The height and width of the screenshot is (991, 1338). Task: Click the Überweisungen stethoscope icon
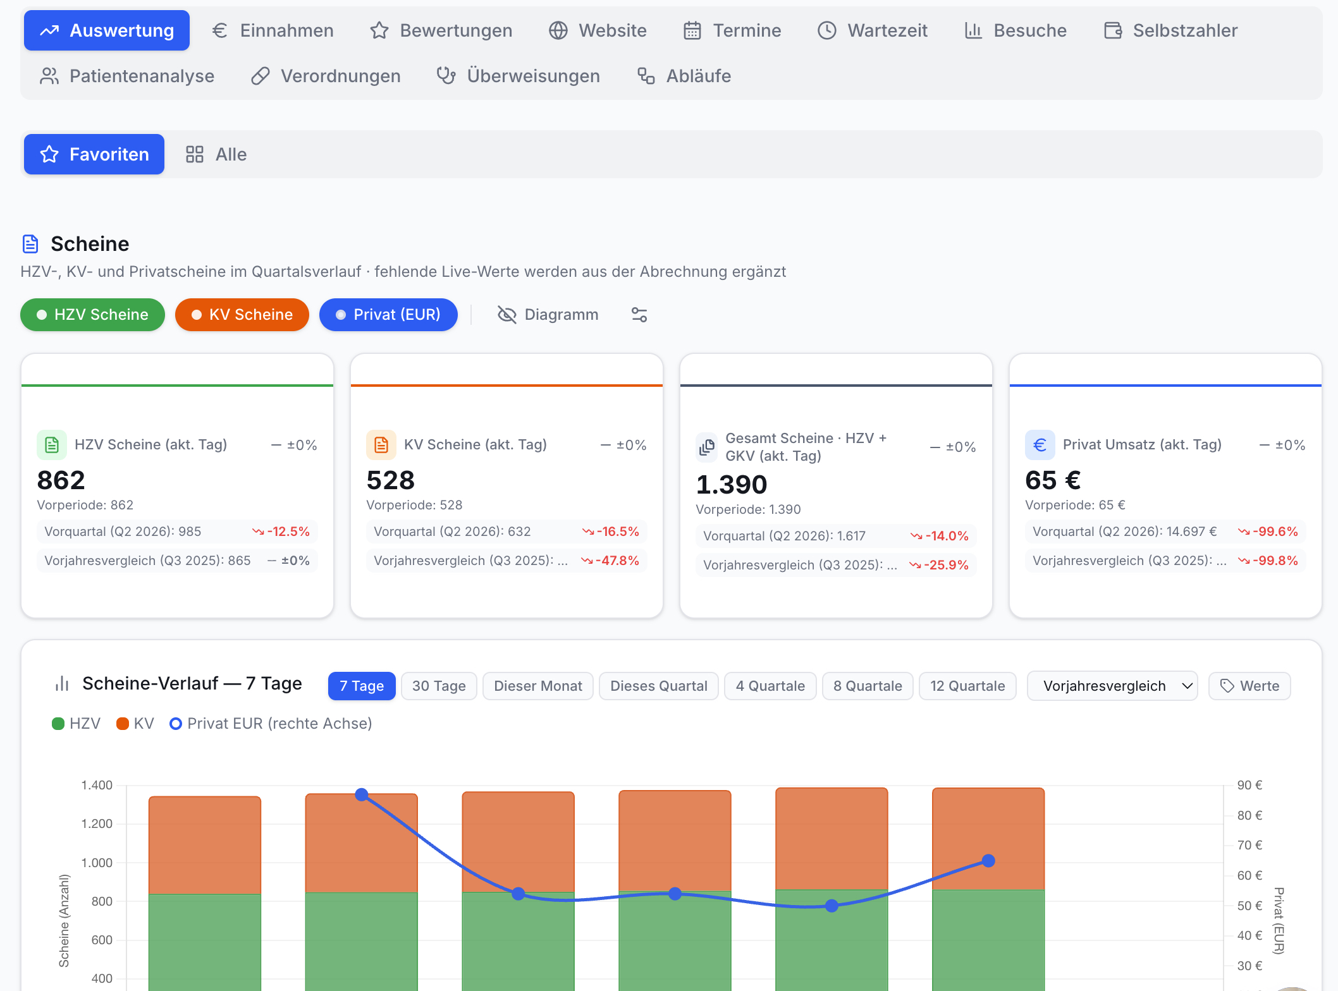446,76
